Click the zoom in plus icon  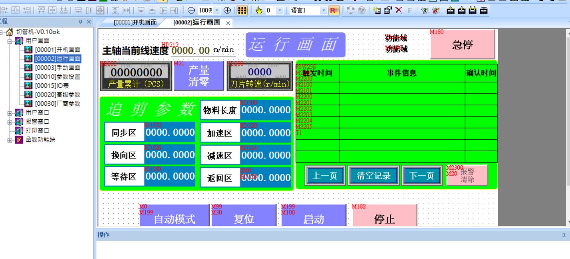[x=227, y=11]
